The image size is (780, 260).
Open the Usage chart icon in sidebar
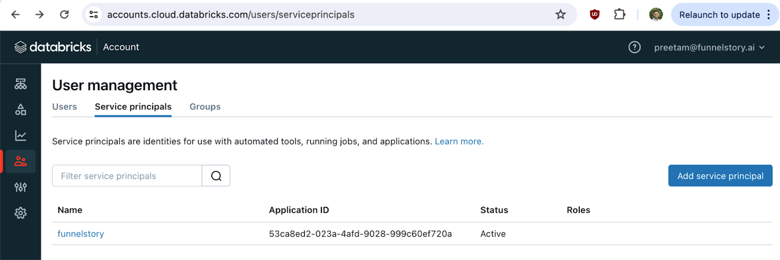pyautogui.click(x=21, y=135)
